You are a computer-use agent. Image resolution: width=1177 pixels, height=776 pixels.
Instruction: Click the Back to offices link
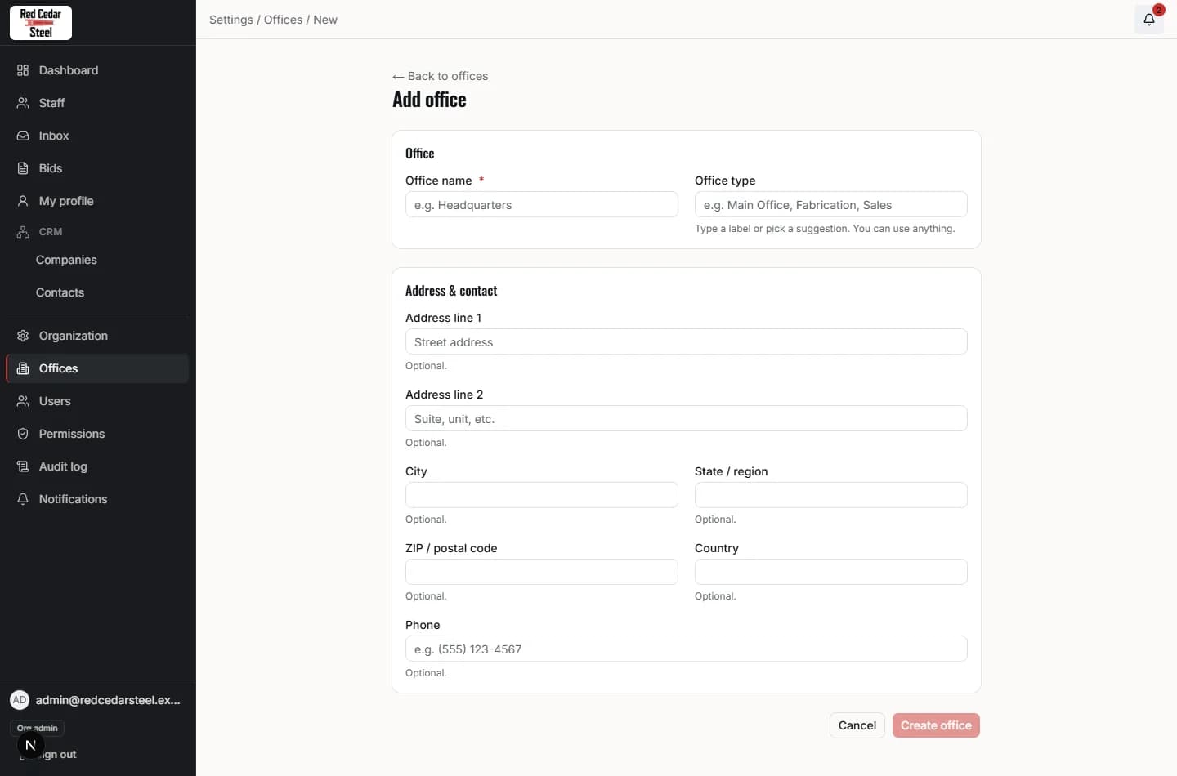[440, 76]
